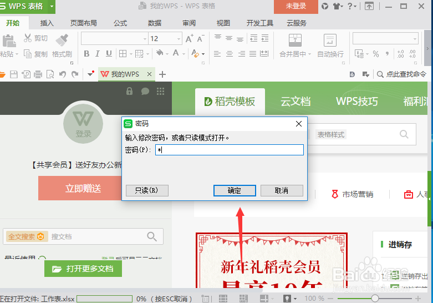Screen dimensions: 433x303
Task: Center text horizontally
Action: (230, 54)
